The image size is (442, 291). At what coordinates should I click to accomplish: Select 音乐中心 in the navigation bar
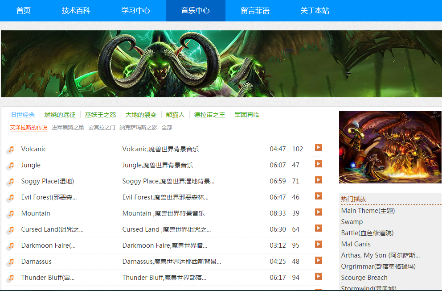click(195, 11)
